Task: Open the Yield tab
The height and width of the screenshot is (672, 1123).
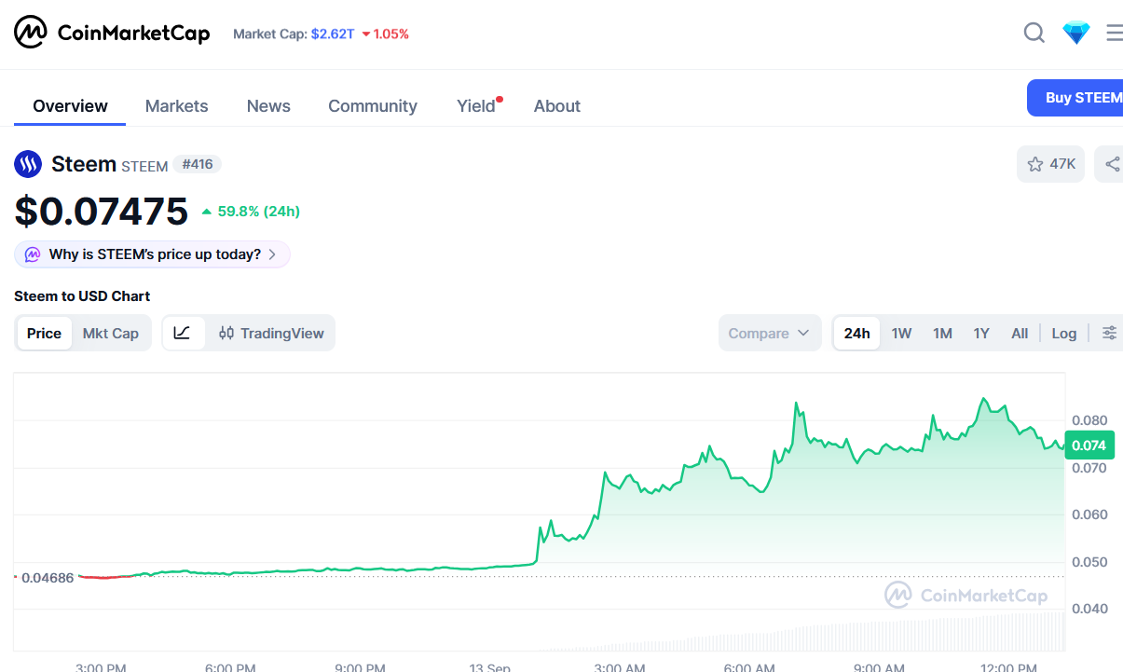Action: (x=477, y=106)
